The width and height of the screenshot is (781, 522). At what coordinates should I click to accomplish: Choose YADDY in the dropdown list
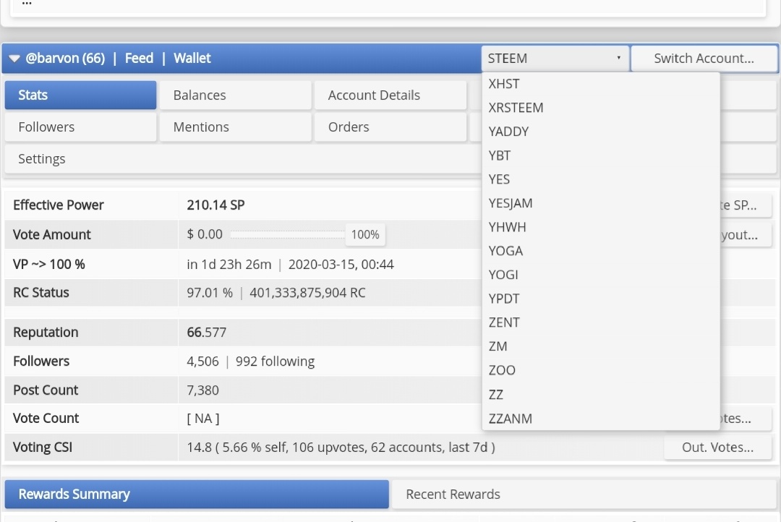[601, 132]
